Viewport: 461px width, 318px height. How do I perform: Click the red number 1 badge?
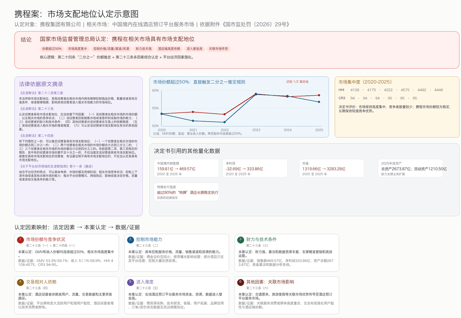point(20,240)
